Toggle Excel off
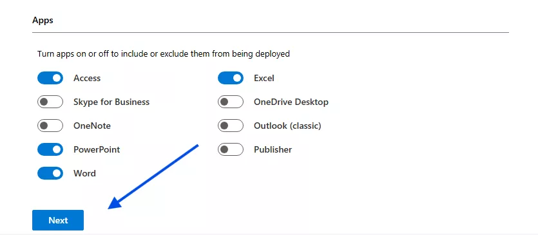The width and height of the screenshot is (538, 235). click(x=231, y=78)
